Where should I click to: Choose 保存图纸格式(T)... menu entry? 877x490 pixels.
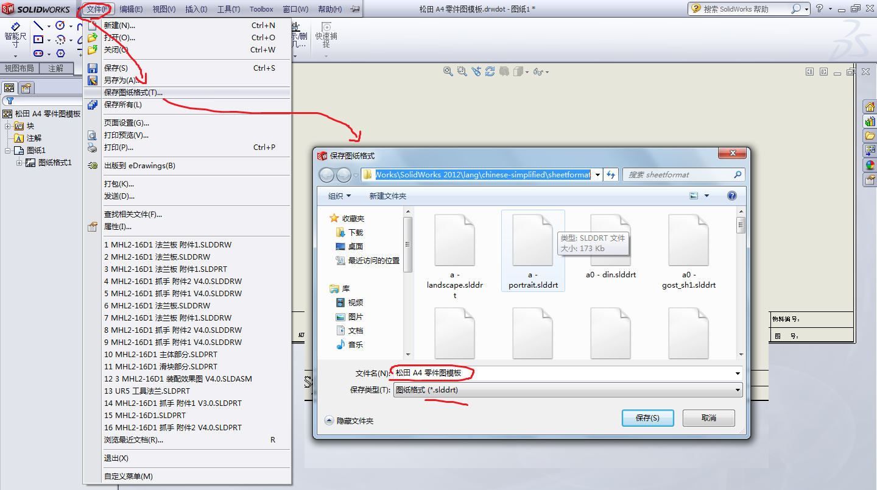[x=188, y=93]
